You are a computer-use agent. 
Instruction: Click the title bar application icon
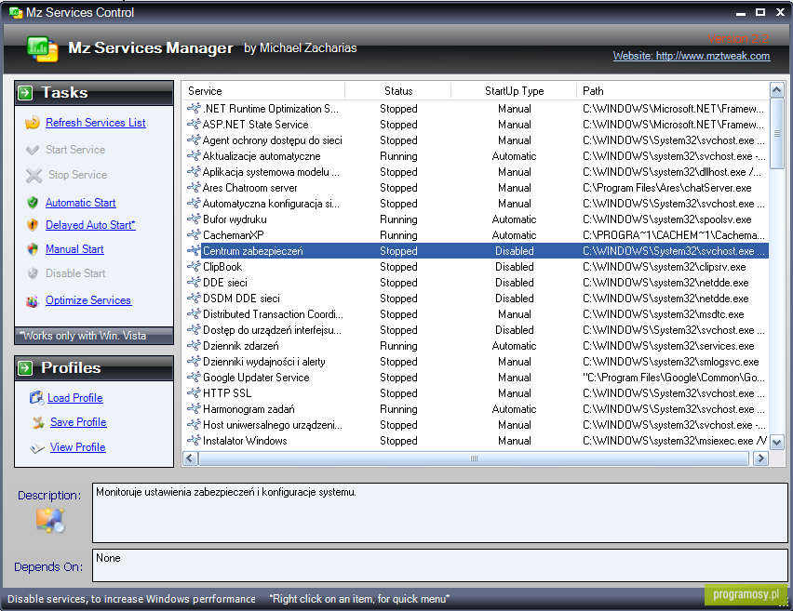[x=16, y=12]
